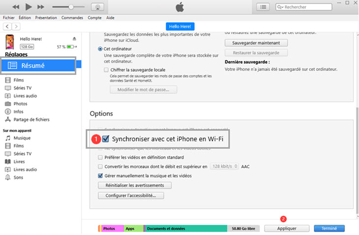Screen dimensions: 359x235
Task: Open the Édition menu
Action: point(25,18)
